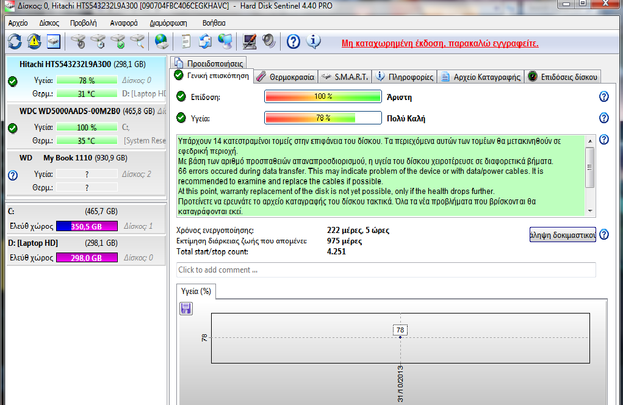
Task: Select the D: [Laptop HD] partition entry
Action: tap(86, 250)
